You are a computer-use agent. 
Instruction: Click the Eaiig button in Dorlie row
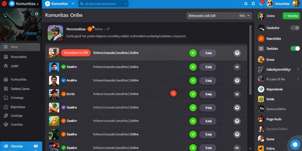208,94
